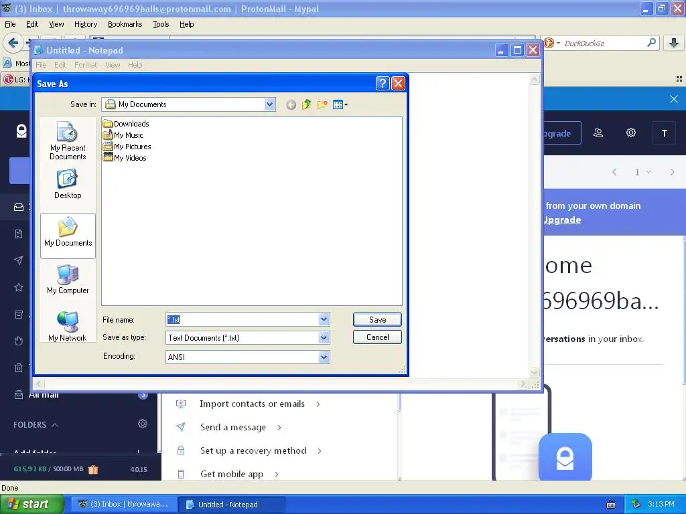686x514 pixels.
Task: Open Trash icon in sidebar
Action: coord(19,367)
